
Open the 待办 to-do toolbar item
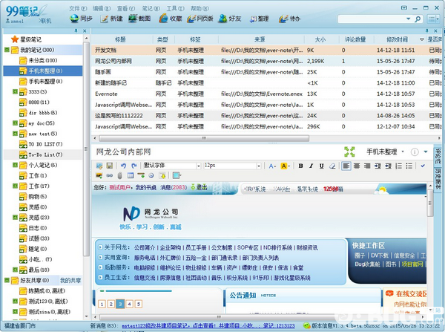tap(289, 19)
